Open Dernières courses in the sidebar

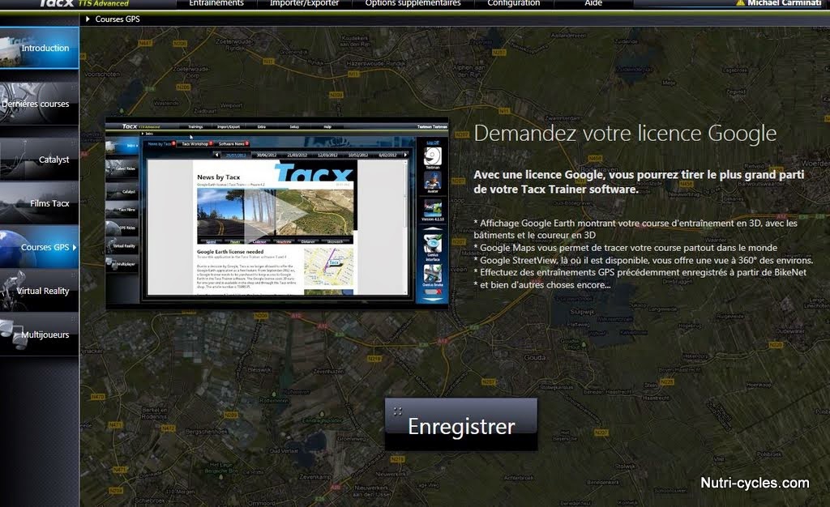tap(39, 104)
